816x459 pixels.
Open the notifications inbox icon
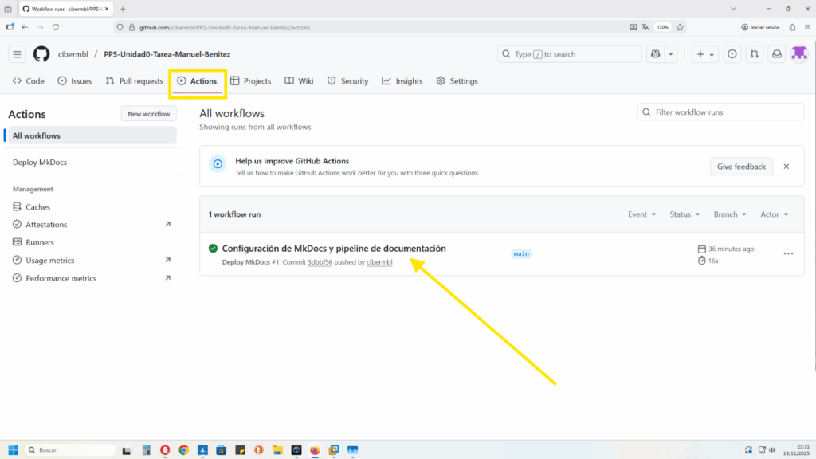(776, 54)
